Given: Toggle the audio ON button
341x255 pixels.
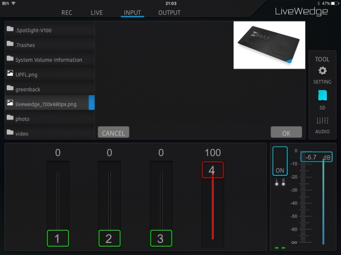Looking at the screenshot, I should pyautogui.click(x=280, y=161).
